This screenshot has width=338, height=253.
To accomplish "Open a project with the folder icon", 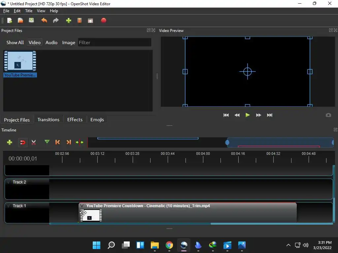I will (20, 20).
